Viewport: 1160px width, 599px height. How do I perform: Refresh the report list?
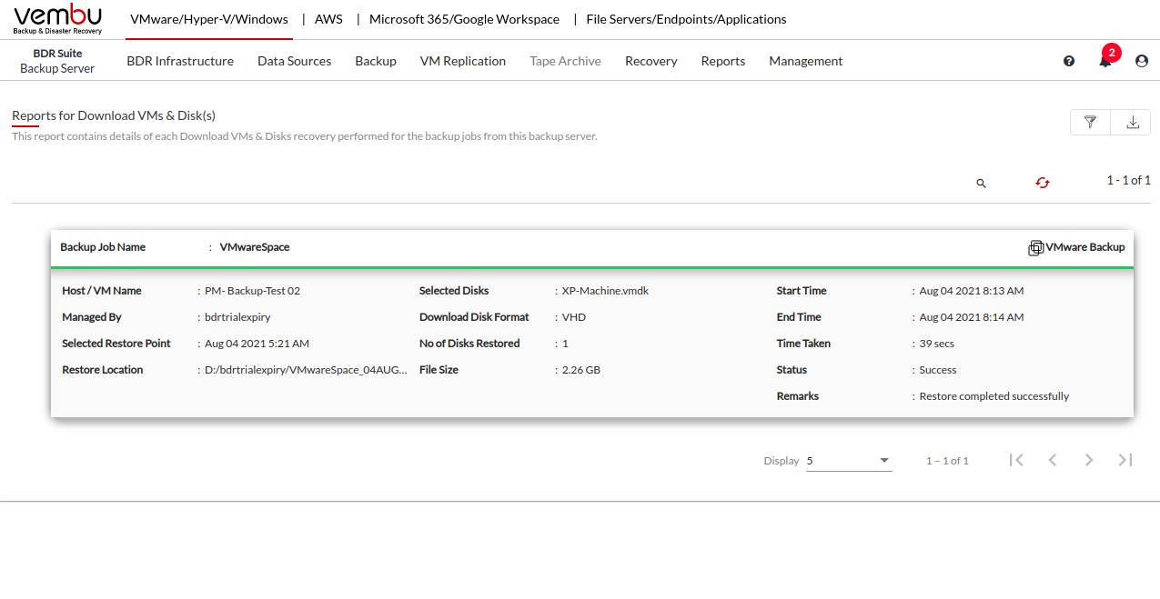tap(1043, 183)
